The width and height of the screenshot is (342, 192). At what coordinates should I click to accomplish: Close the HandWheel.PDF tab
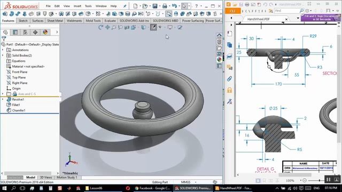(286, 19)
